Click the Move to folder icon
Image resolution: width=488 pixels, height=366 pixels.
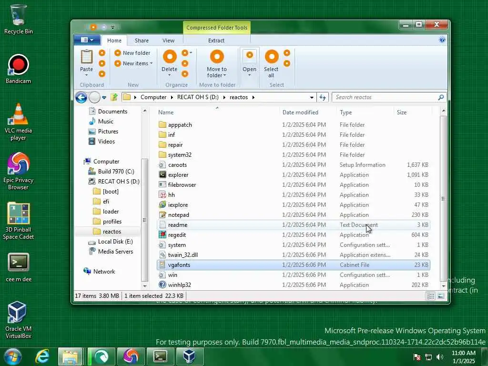pos(217,57)
